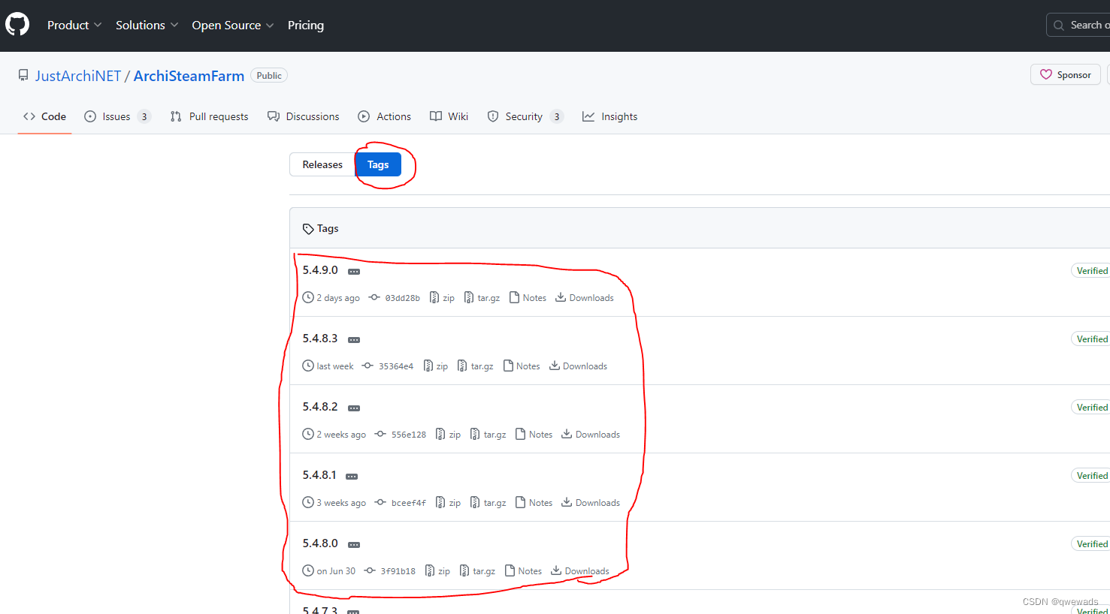Click the Verified badge for 5.4.8.0
This screenshot has width=1110, height=614.
pyautogui.click(x=1091, y=544)
